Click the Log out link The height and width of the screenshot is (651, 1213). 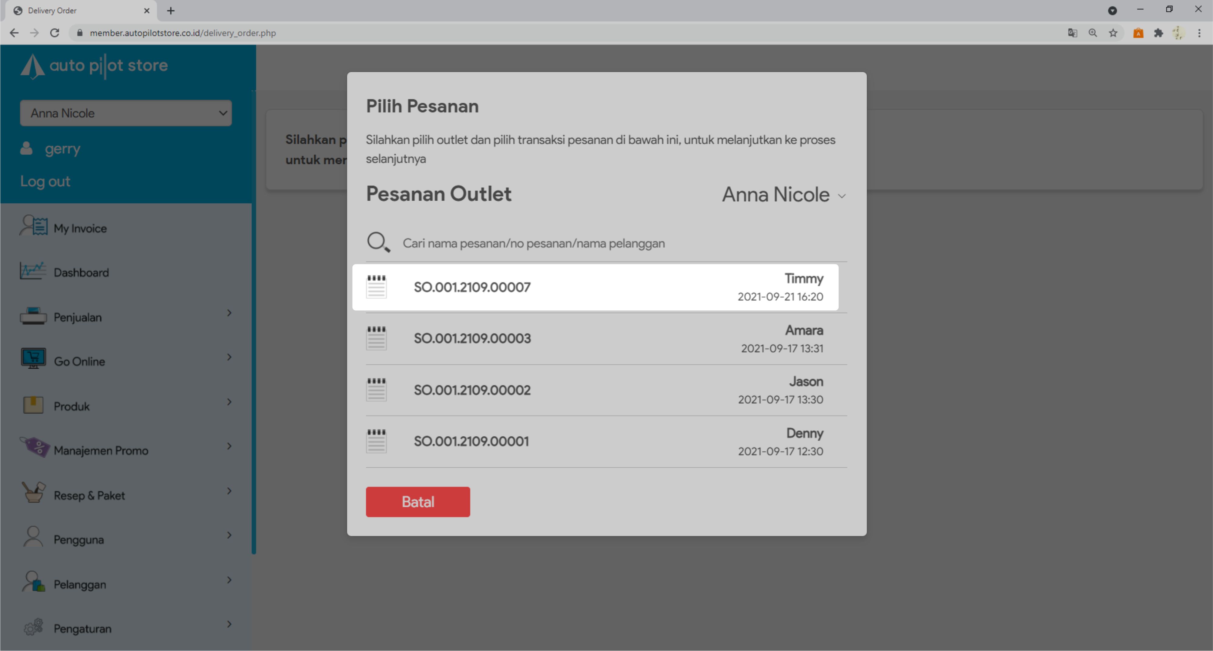coord(45,181)
